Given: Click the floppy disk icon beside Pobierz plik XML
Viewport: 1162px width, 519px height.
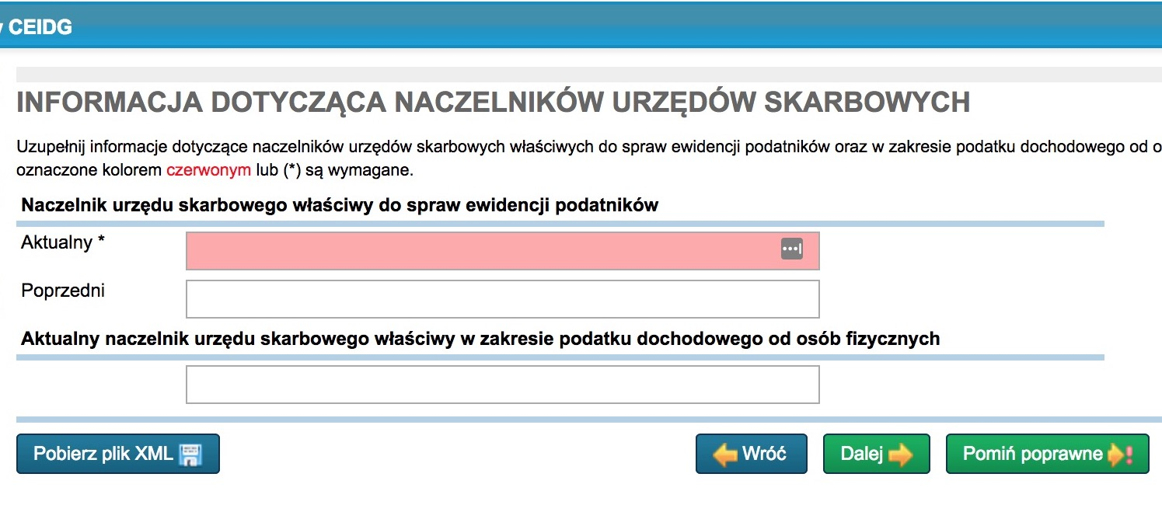Looking at the screenshot, I should (190, 455).
